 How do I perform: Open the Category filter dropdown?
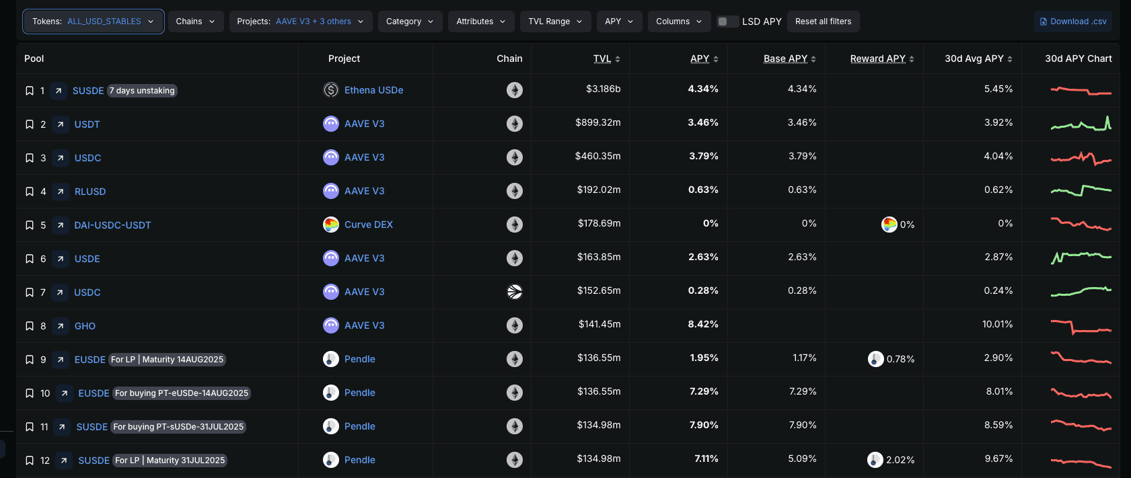tap(410, 22)
